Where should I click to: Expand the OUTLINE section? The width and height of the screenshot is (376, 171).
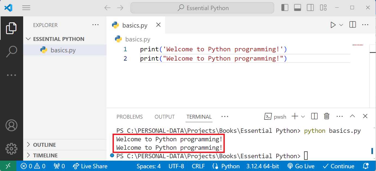[65, 145]
